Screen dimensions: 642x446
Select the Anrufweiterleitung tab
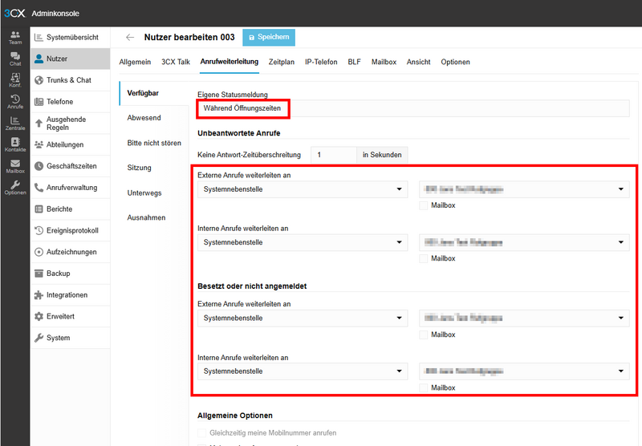click(230, 62)
